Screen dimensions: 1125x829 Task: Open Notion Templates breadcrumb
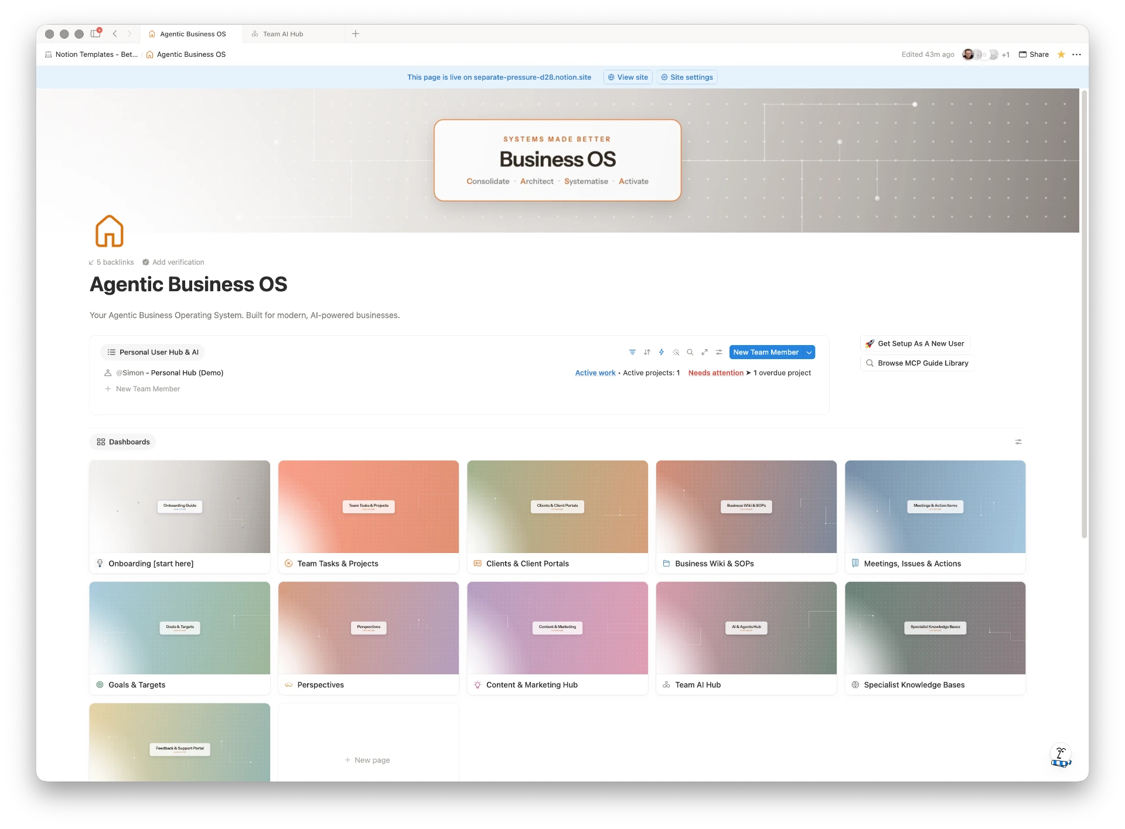point(91,54)
